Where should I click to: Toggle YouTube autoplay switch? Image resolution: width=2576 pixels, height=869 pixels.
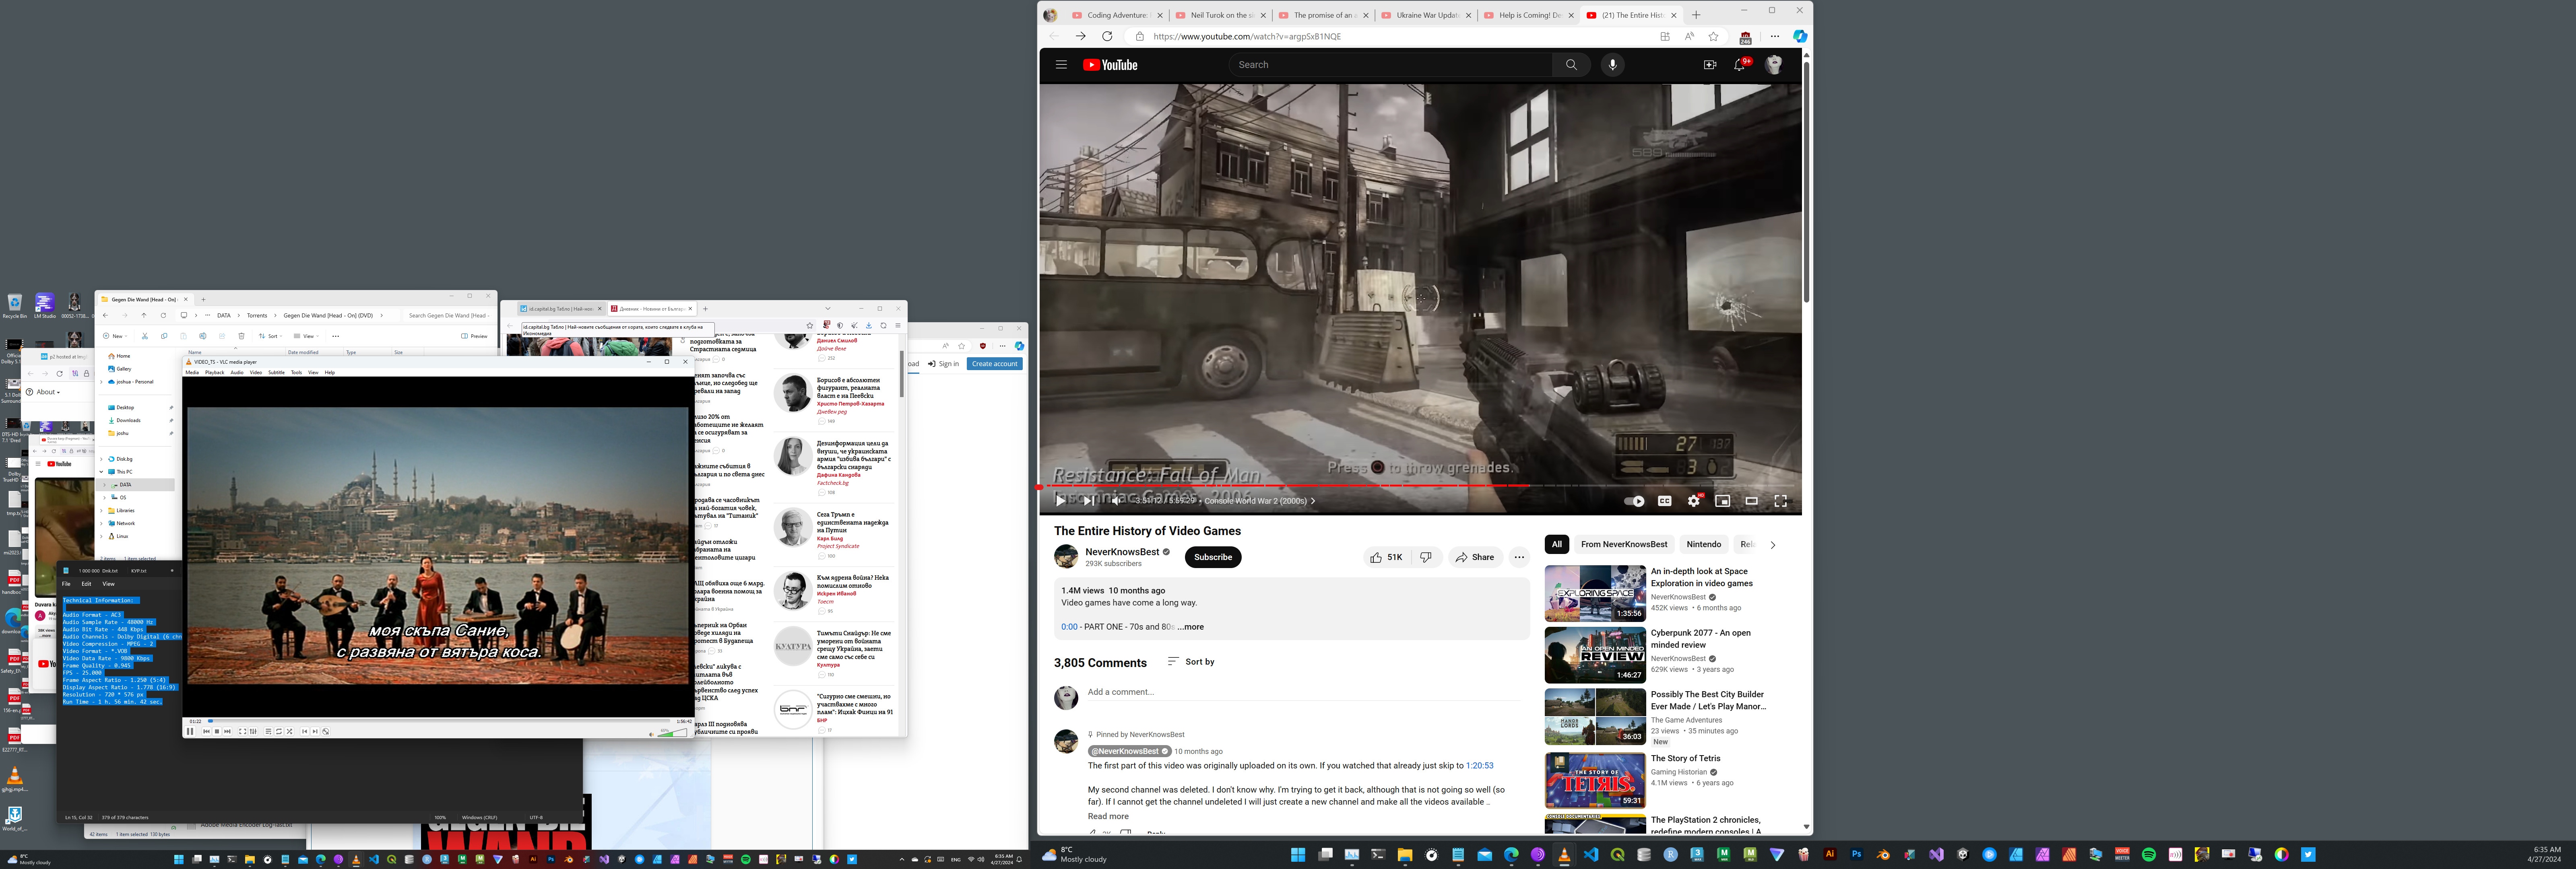(1634, 501)
